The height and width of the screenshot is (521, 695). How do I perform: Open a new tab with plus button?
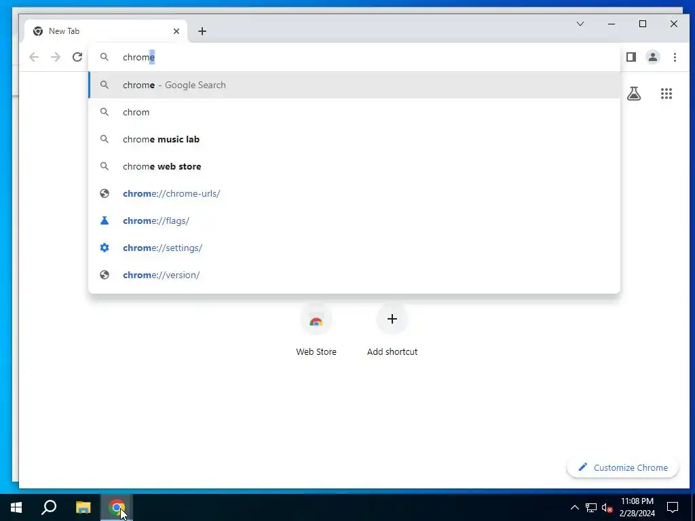click(202, 31)
